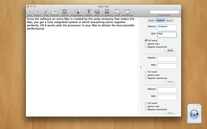Click the Replace field containing Computer

[x=167, y=27]
